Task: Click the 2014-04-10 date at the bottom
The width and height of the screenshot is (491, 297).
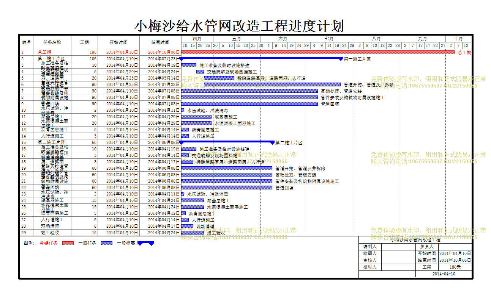Action: click(444, 274)
